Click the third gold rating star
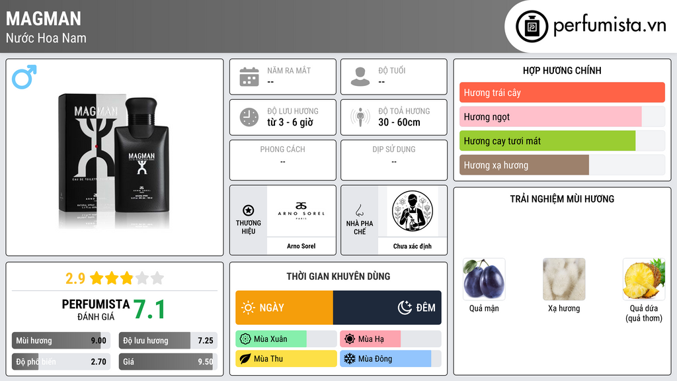The height and width of the screenshot is (381, 677). pos(127,278)
